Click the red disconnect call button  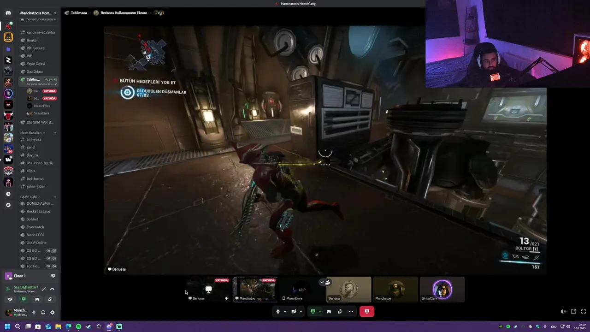tap(366, 311)
